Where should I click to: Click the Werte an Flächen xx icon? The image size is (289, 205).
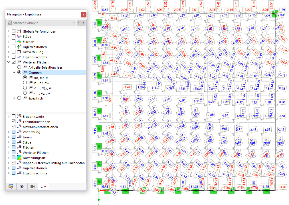(x=19, y=62)
